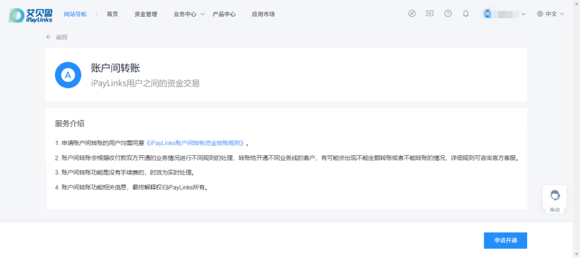
Task: Click the iPayLinks logo
Action: point(30,15)
